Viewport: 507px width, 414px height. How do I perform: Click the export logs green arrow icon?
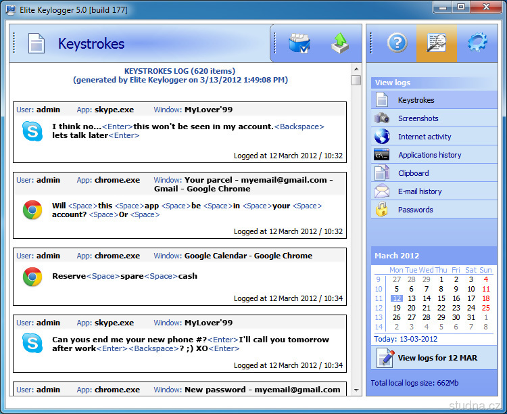tap(340, 43)
